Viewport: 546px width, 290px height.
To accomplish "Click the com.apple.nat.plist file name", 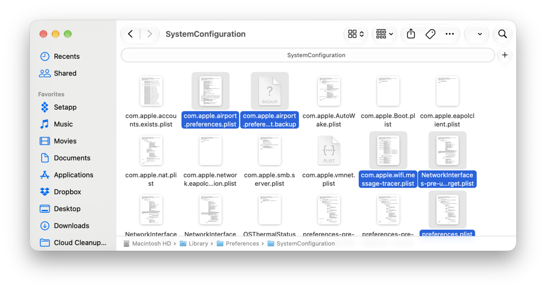I will click(x=151, y=179).
